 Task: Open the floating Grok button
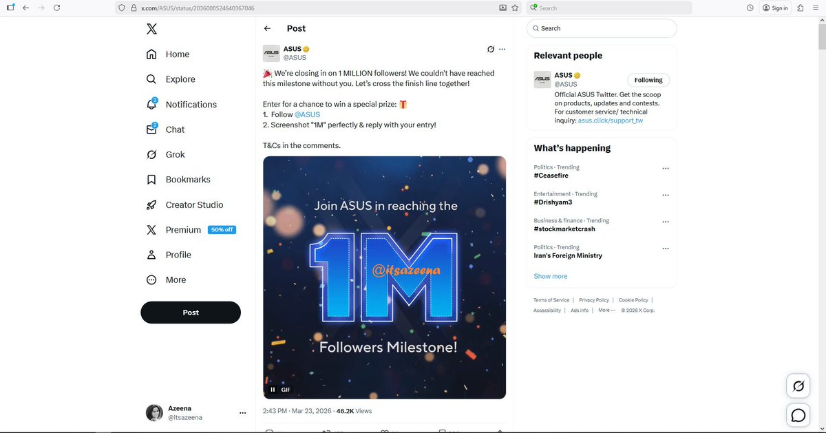pyautogui.click(x=798, y=386)
